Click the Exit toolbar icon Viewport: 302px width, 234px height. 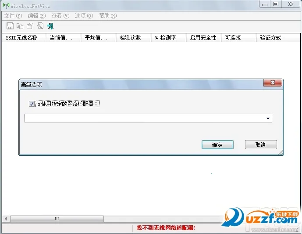pos(50,26)
